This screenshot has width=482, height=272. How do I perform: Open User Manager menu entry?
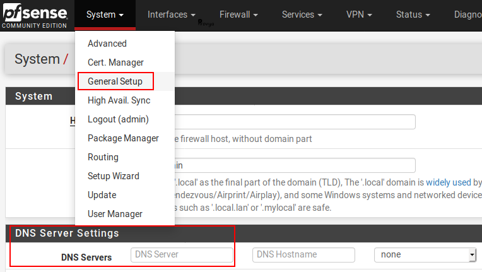125,214
